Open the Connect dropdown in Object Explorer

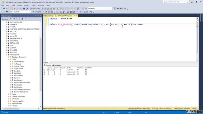pos(5,19)
